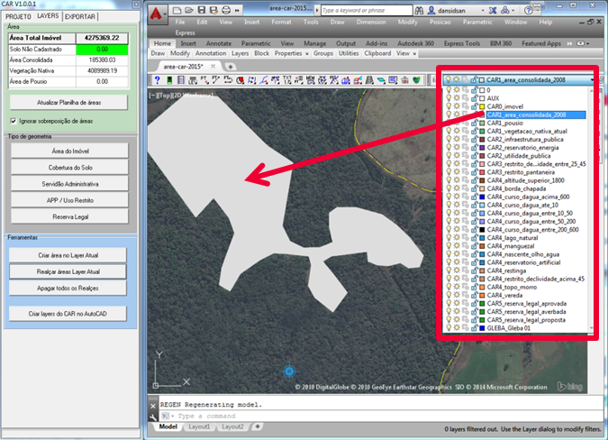Image resolution: width=608 pixels, height=440 pixels.
Task: Click the Save disk icon
Action: pyautogui.click(x=202, y=10)
